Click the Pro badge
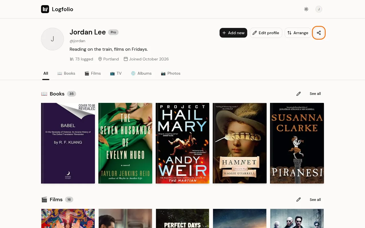The image size is (365, 228). (113, 32)
